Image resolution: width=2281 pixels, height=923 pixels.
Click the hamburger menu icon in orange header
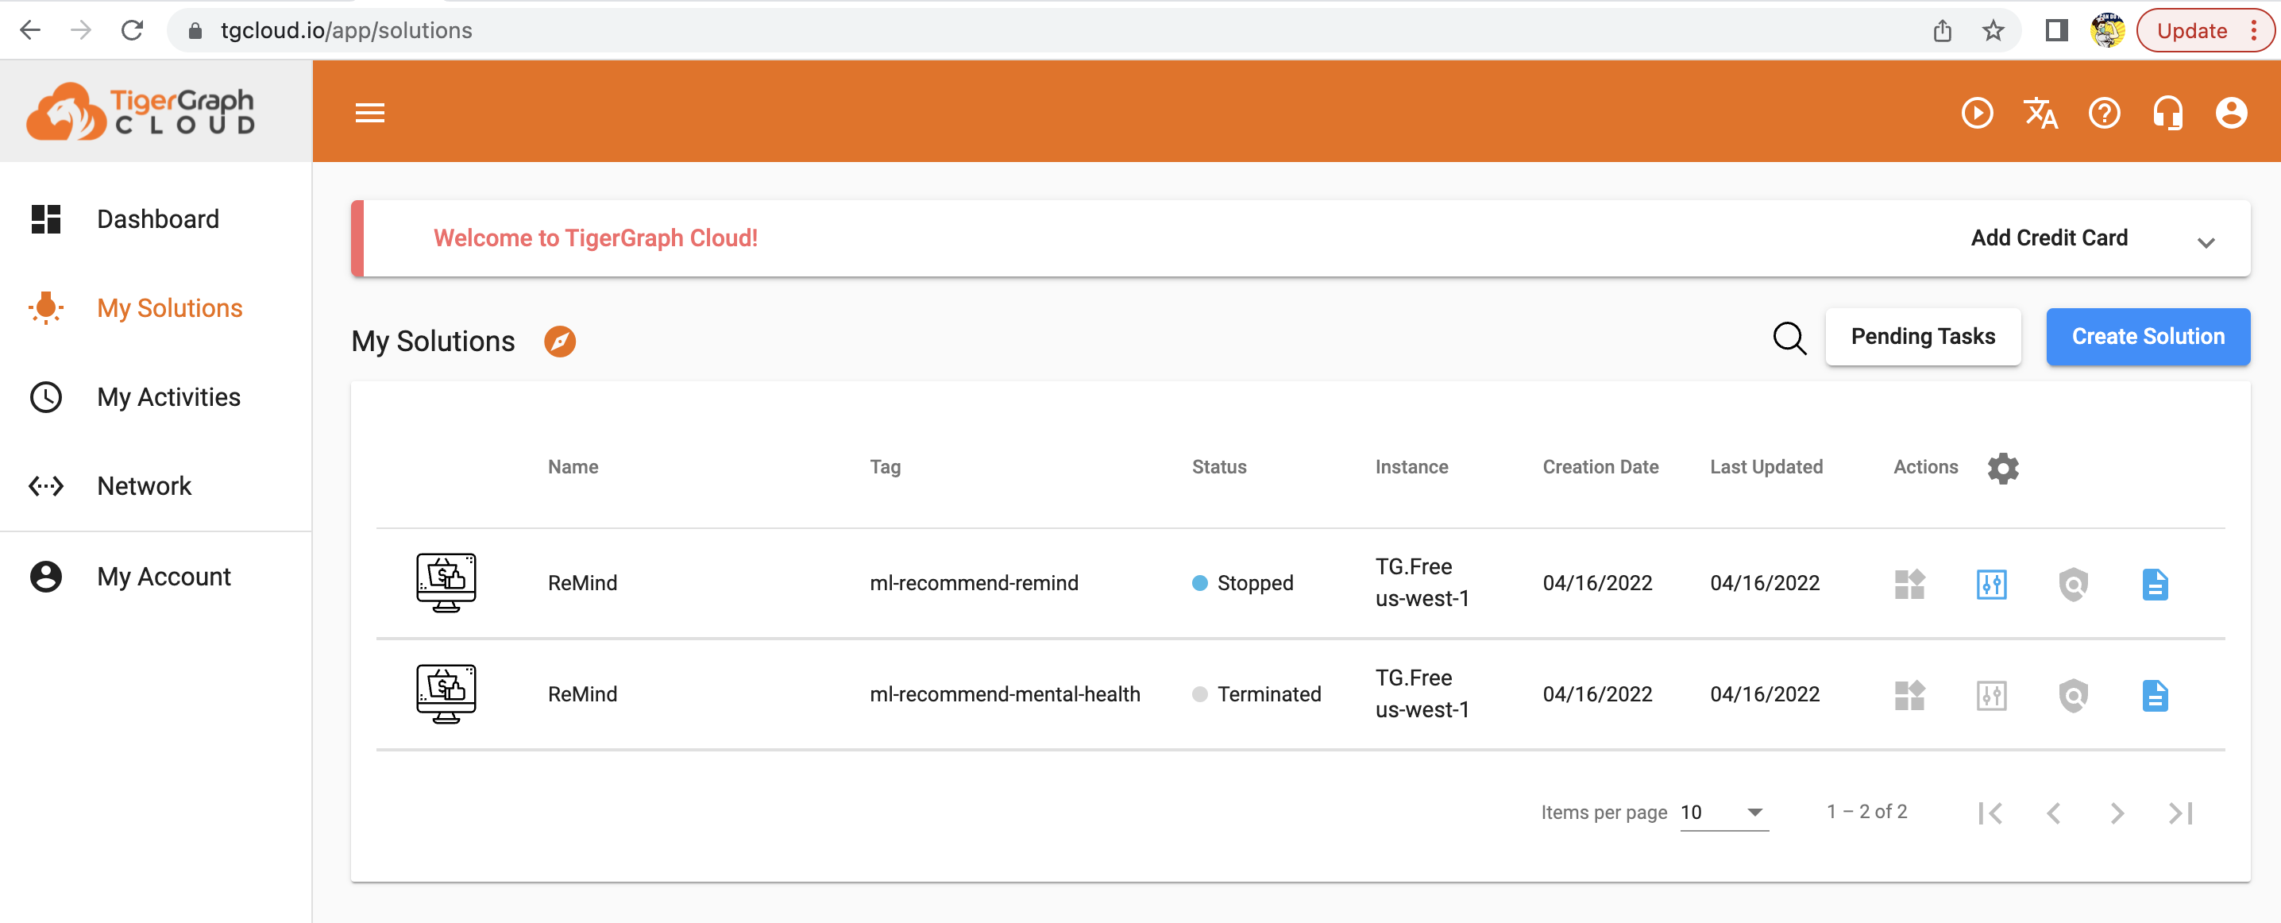click(369, 113)
